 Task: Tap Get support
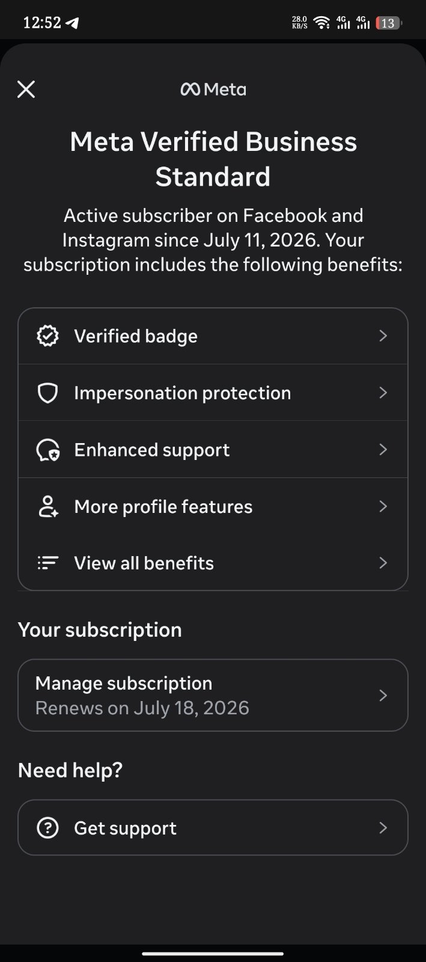[x=213, y=828]
